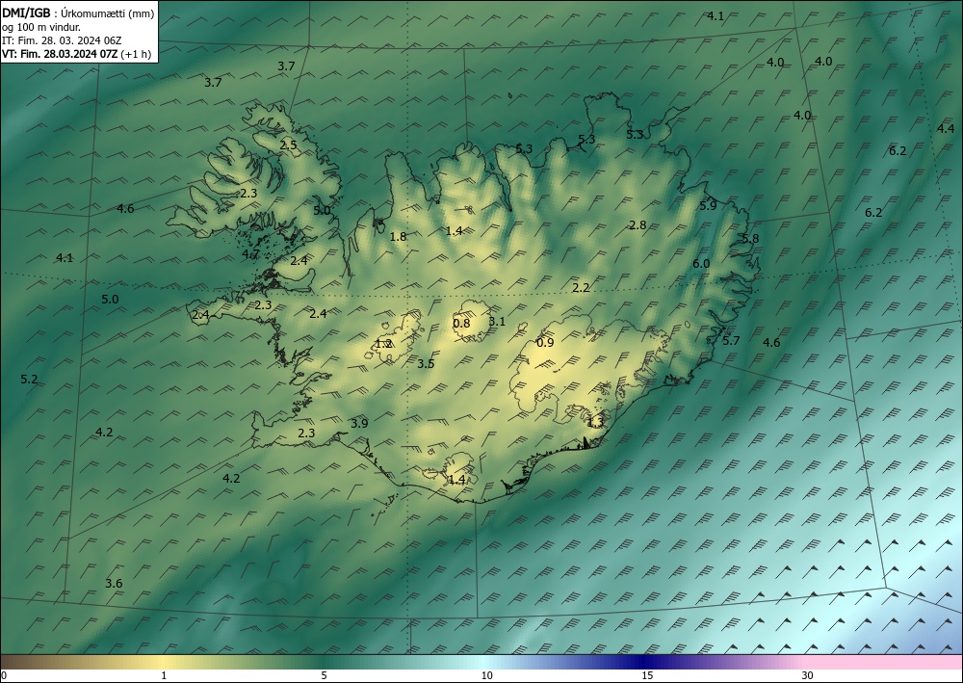Click the 15 tick label on the color scale
This screenshot has width=963, height=683.
click(647, 675)
